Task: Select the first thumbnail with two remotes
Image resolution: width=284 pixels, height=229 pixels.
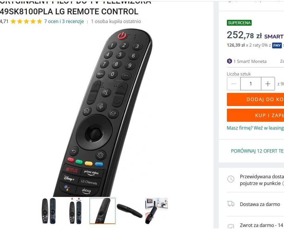Action: (x=49, y=211)
